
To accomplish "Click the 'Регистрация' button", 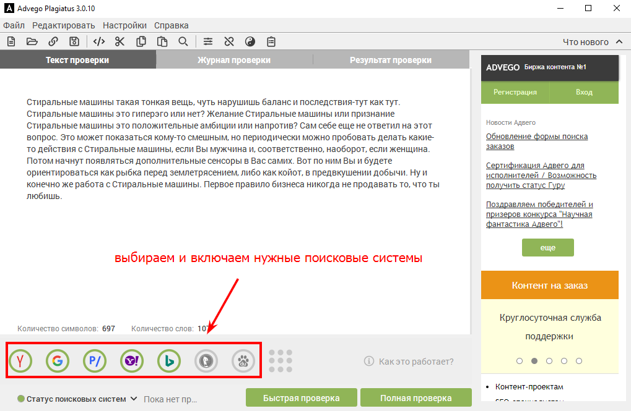I will click(x=515, y=92).
